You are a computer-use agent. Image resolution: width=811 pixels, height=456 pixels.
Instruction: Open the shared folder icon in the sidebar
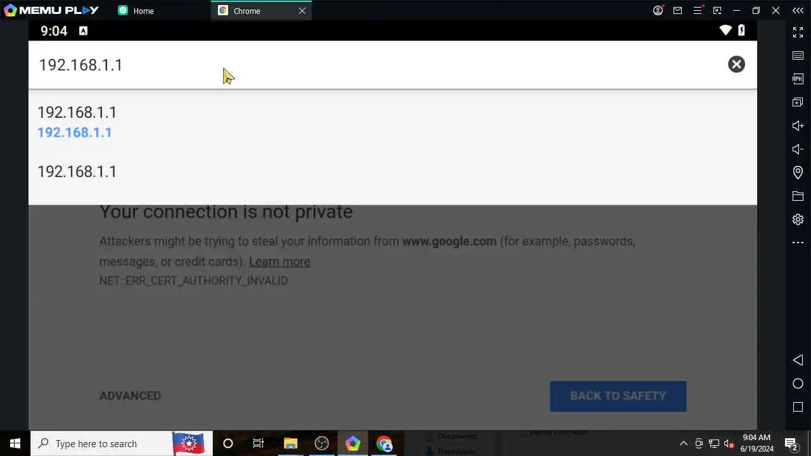coord(798,196)
